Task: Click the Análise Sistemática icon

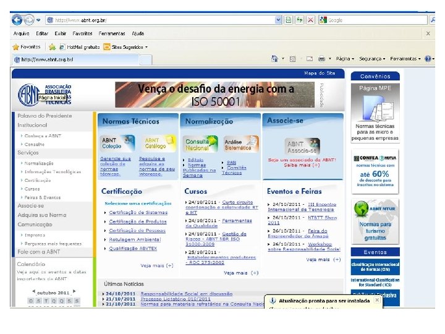Action: (x=241, y=144)
